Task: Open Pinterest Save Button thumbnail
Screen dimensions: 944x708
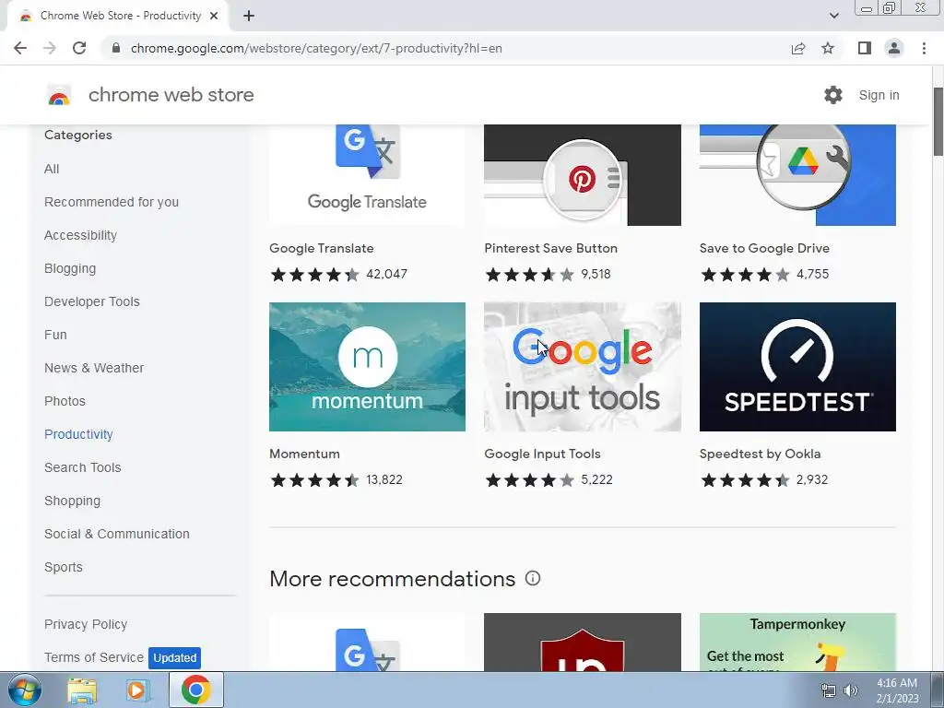Action: (x=583, y=175)
